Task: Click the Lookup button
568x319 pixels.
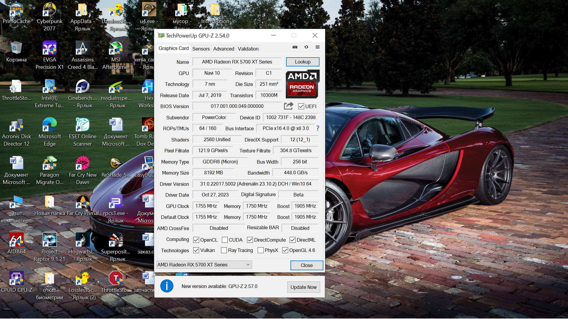Action: [302, 62]
